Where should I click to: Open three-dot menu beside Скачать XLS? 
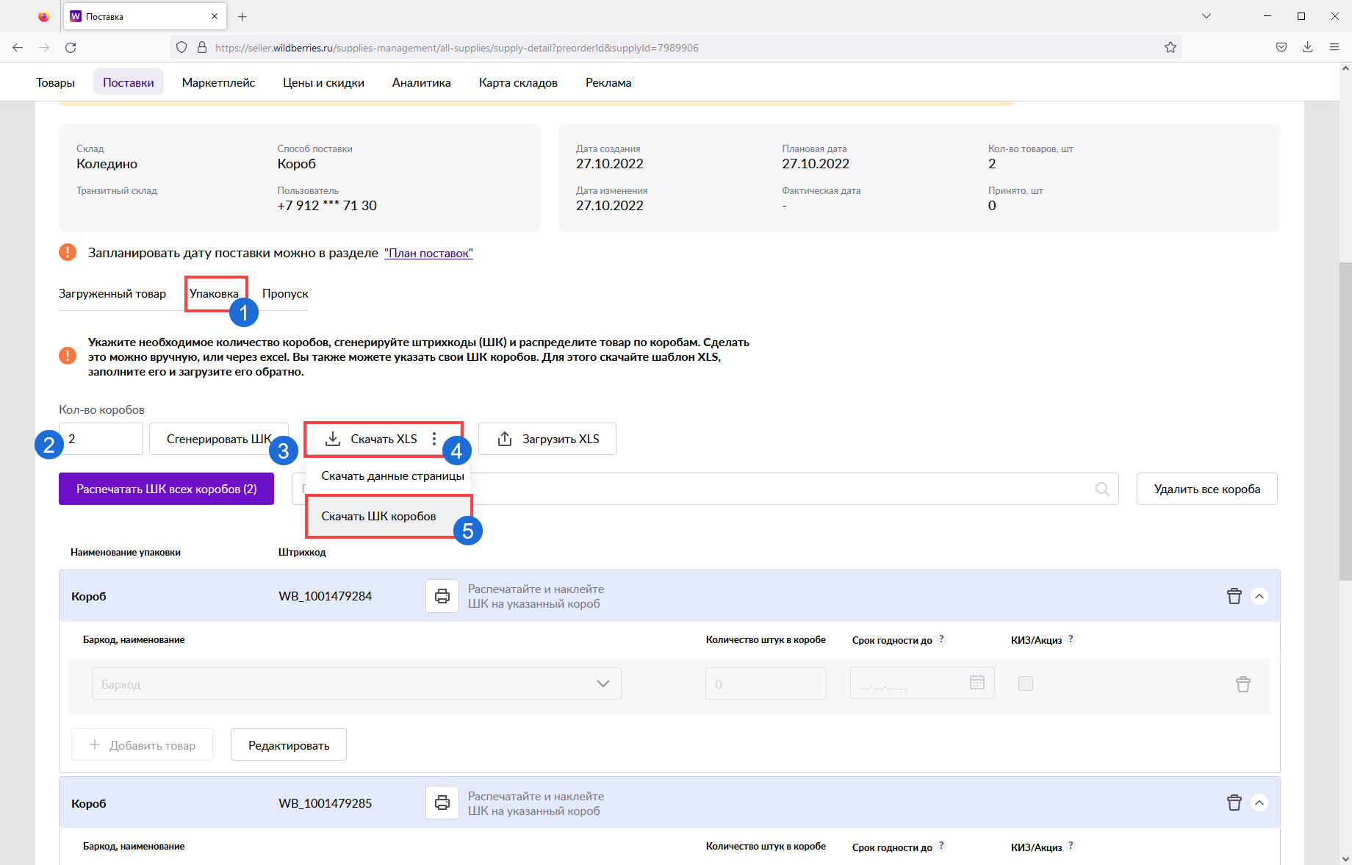[x=434, y=439]
